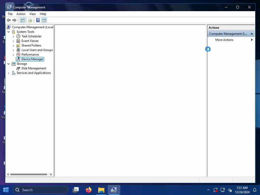Screen dimensions: 260x195
Task: Click the Storage icon in tree
Action: pos(13,64)
